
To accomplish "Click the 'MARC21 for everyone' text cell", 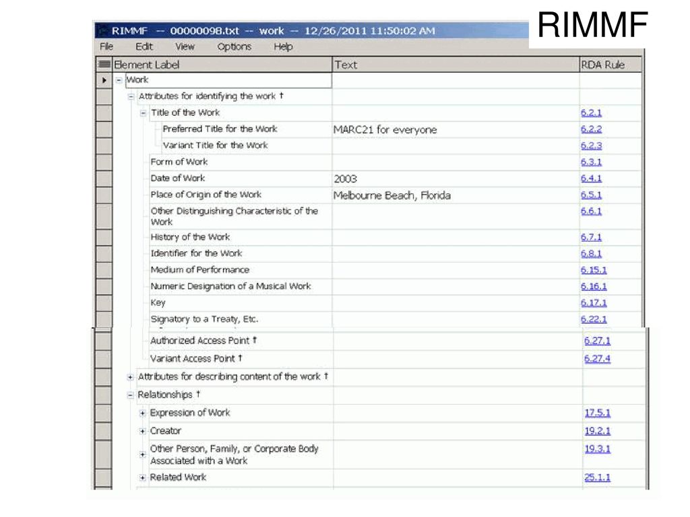I will click(456, 130).
